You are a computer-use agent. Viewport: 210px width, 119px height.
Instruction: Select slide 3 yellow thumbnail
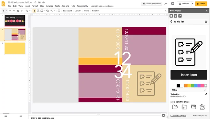point(15,48)
